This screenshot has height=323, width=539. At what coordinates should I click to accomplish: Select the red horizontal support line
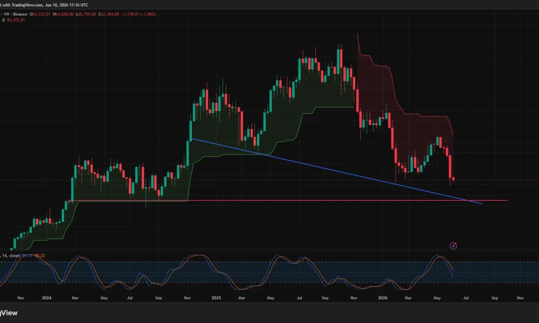289,200
